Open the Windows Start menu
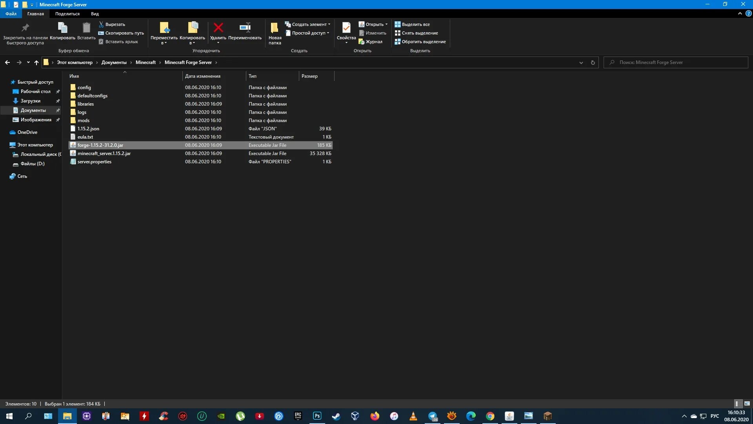Viewport: 753px width, 424px height. pyautogui.click(x=9, y=416)
